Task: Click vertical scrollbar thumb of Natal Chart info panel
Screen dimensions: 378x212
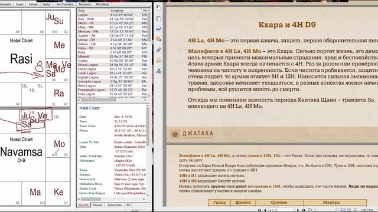Action: click(148, 126)
